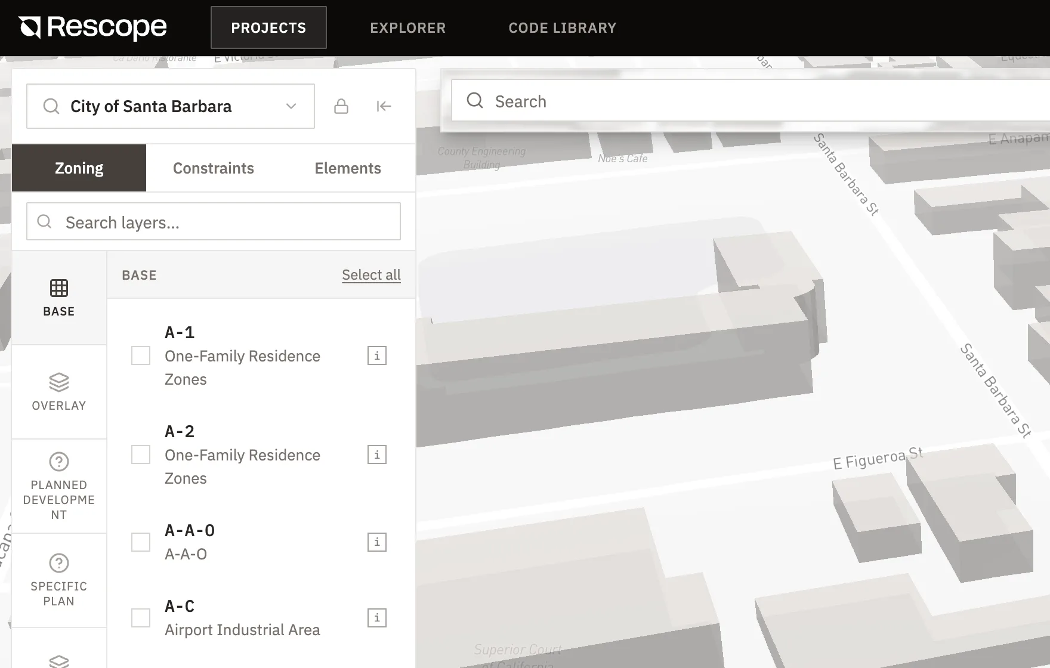
Task: Click the search icon in city selector
Action: click(x=51, y=106)
